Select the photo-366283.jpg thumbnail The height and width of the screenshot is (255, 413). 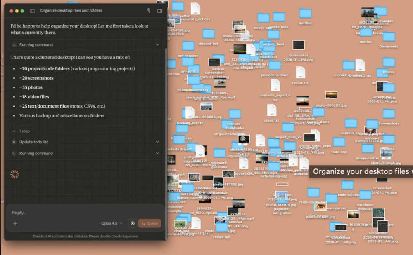pyautogui.click(x=331, y=95)
